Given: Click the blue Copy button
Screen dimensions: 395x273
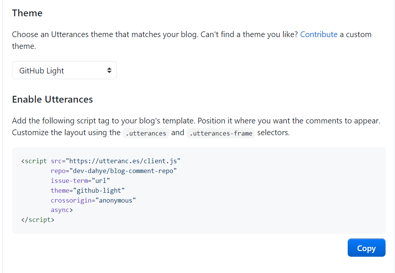Looking at the screenshot, I should pos(366,248).
